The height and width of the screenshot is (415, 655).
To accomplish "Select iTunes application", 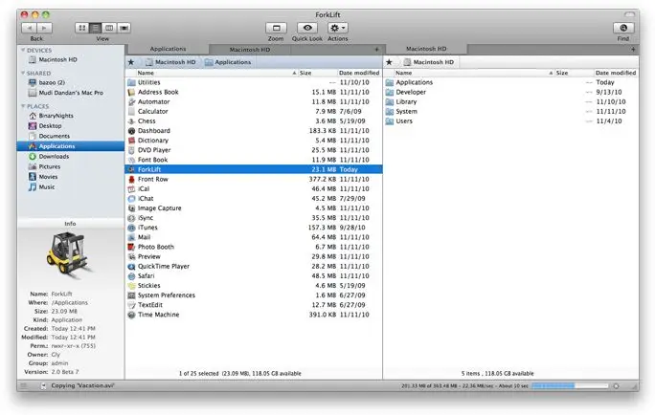I will [x=254, y=228].
